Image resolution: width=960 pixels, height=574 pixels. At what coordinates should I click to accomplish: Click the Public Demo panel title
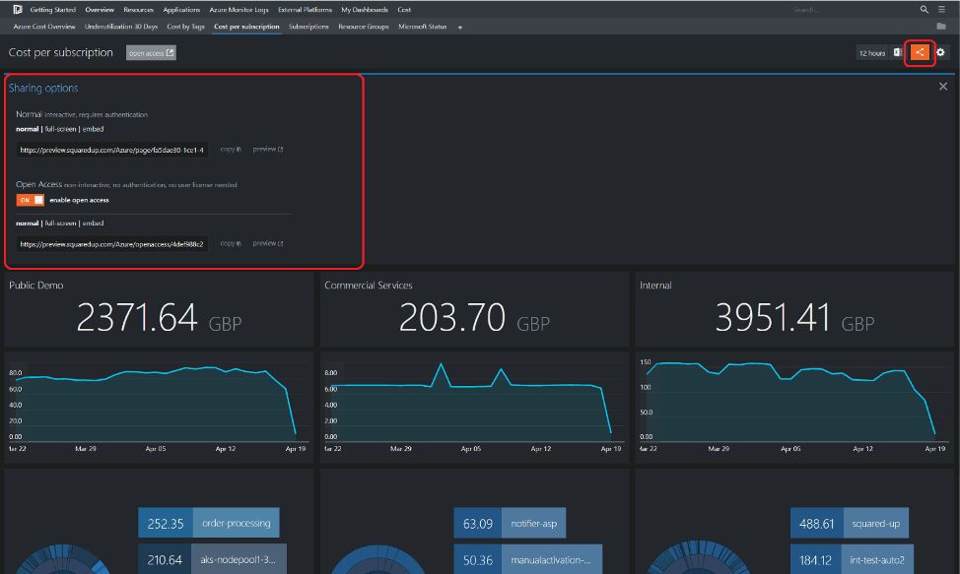[x=36, y=286]
